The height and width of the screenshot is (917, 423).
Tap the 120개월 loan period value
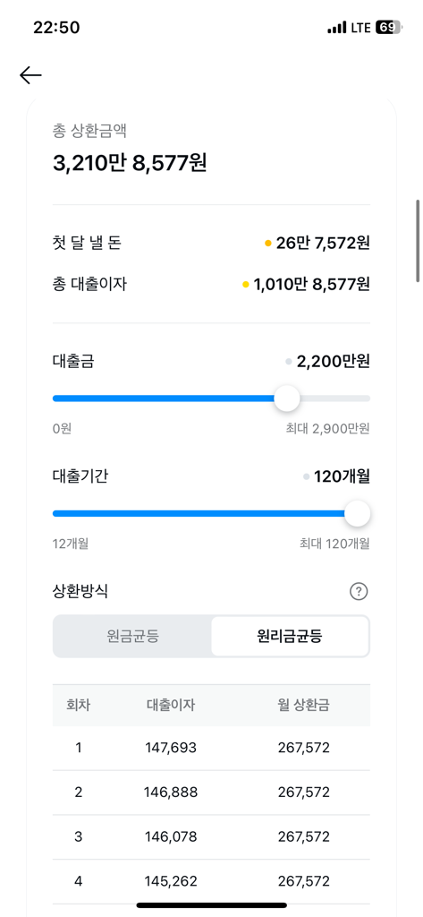pyautogui.click(x=342, y=476)
